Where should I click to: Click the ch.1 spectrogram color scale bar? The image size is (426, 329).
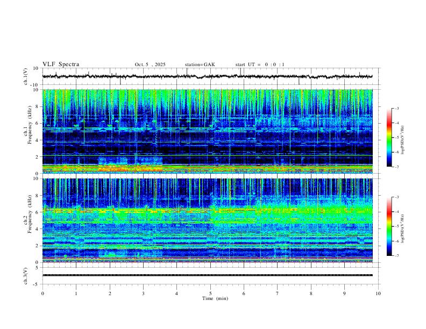(x=389, y=138)
